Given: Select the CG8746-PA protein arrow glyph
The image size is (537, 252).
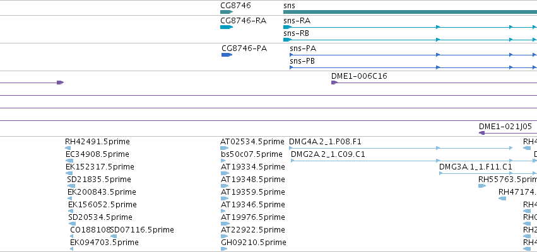Looking at the screenshot, I should pyautogui.click(x=227, y=55).
